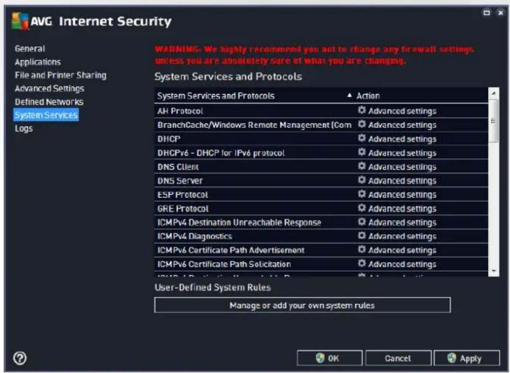510x373 pixels.
Task: Open the General settings section
Action: point(30,49)
